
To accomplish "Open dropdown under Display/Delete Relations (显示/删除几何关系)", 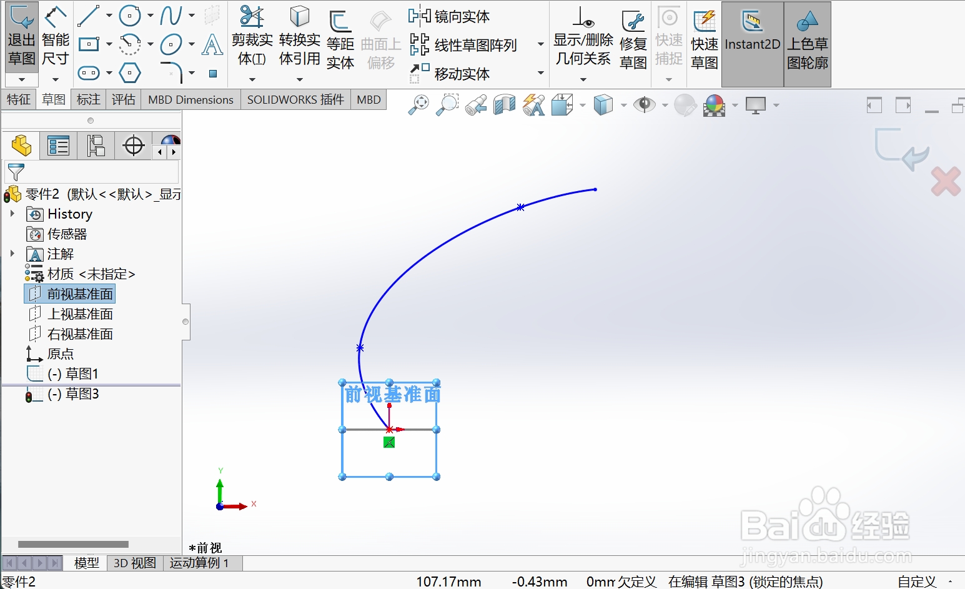I will click(x=583, y=80).
